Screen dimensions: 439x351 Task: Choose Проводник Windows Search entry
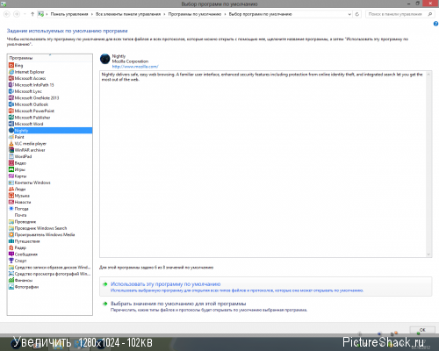pyautogui.click(x=38, y=228)
